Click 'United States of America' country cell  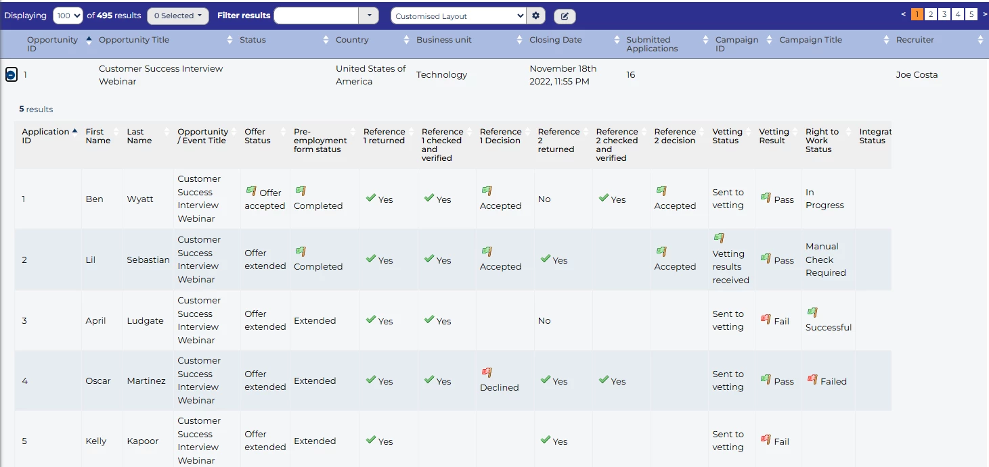tap(371, 75)
